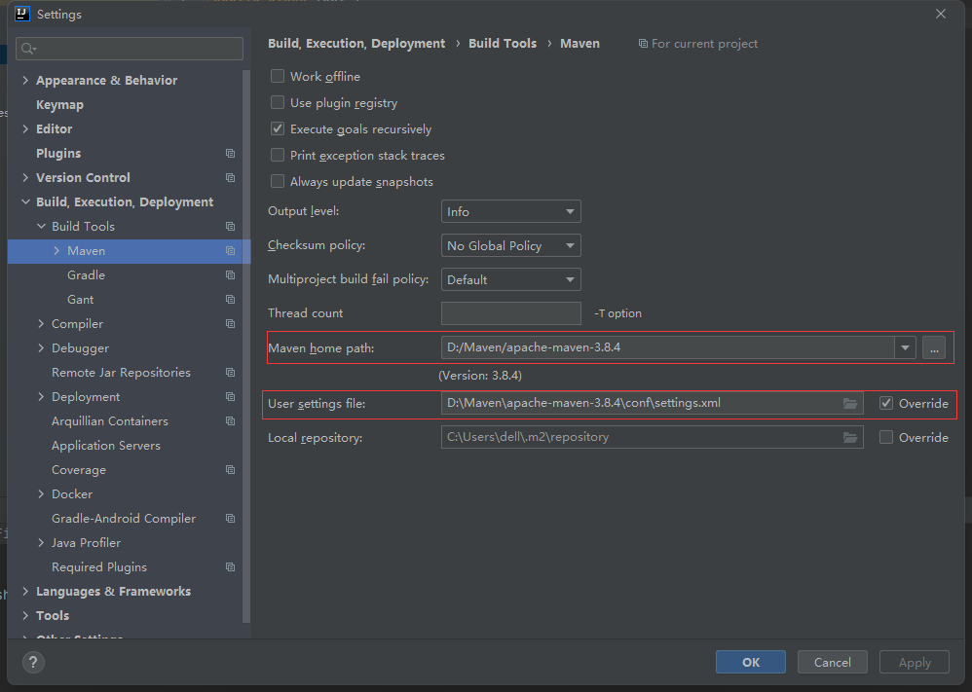Click the folder icon beside Local repository field
972x692 pixels.
pyautogui.click(x=850, y=437)
